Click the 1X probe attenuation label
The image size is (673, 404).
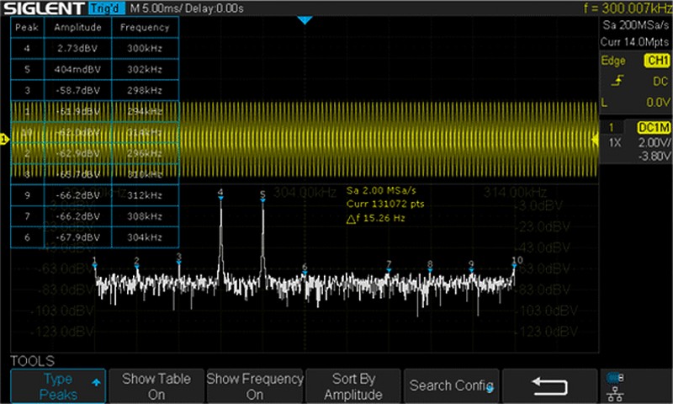click(615, 142)
